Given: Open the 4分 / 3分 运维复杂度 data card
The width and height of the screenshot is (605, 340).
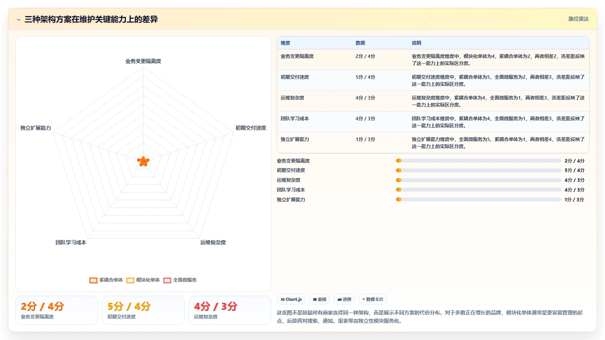Looking at the screenshot, I should pyautogui.click(x=230, y=310).
